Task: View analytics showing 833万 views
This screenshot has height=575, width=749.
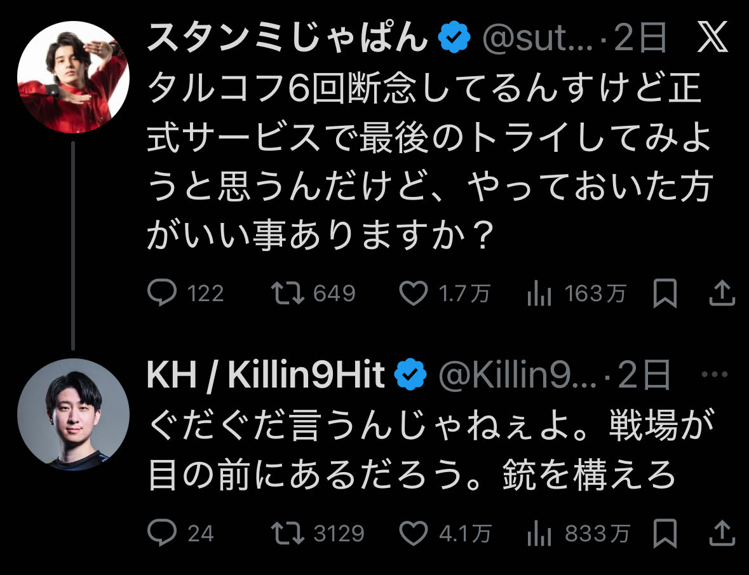Action: tap(539, 533)
